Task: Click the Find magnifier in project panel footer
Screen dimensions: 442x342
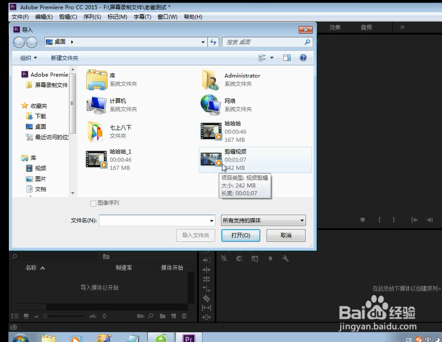Action: [x=151, y=316]
